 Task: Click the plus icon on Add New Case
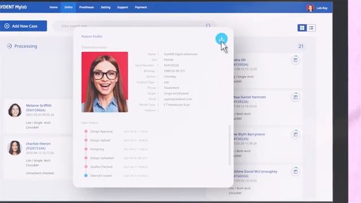[x=7, y=26]
